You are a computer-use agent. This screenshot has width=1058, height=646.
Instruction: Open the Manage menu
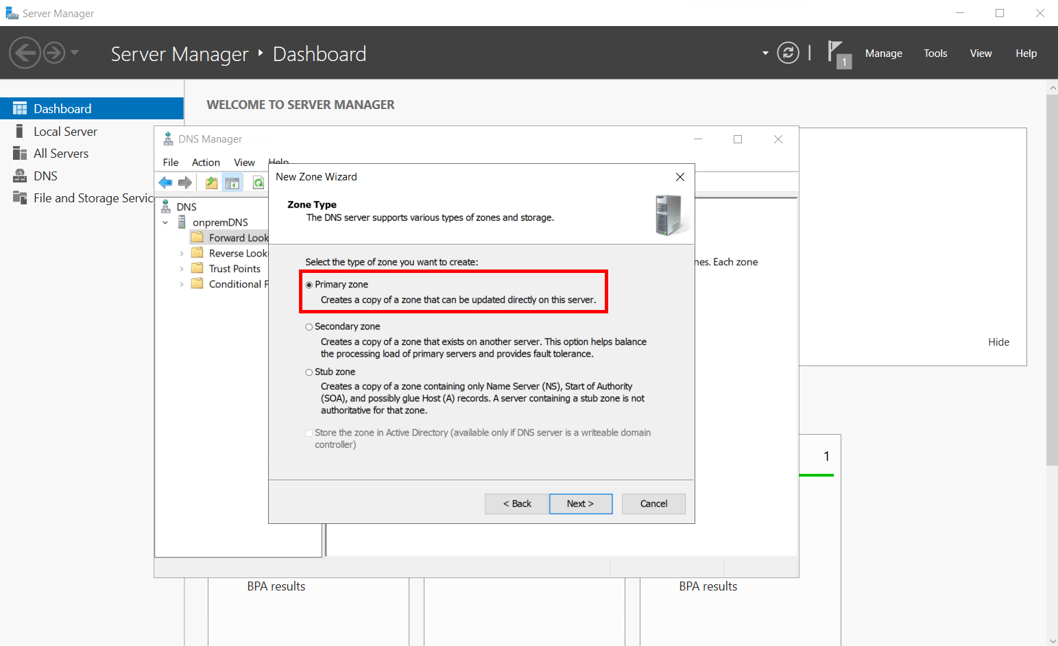tap(884, 53)
